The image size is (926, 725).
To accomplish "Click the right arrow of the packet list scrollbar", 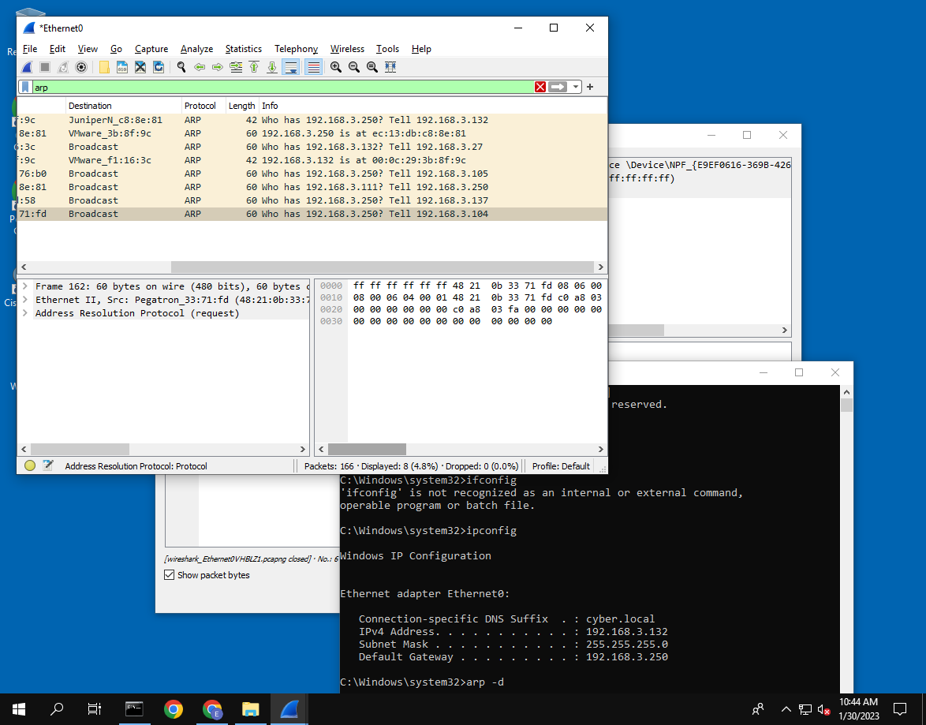I will pos(600,267).
